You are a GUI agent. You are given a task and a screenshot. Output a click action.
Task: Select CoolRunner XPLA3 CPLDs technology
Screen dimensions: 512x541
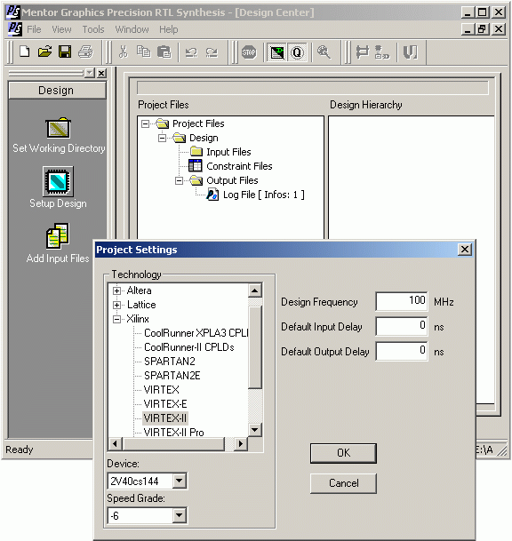(196, 333)
